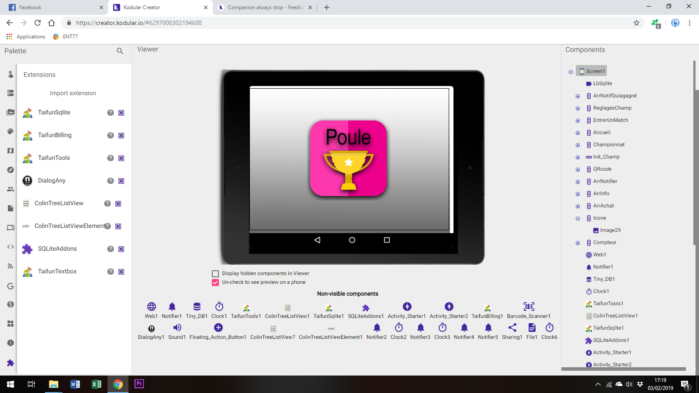
Task: Click the Barcode_Scanner1 non-visible component icon
Action: coord(529,307)
